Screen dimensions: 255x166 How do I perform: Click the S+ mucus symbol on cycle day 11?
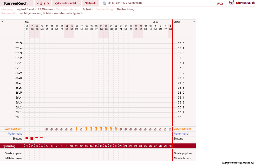tap(76, 129)
